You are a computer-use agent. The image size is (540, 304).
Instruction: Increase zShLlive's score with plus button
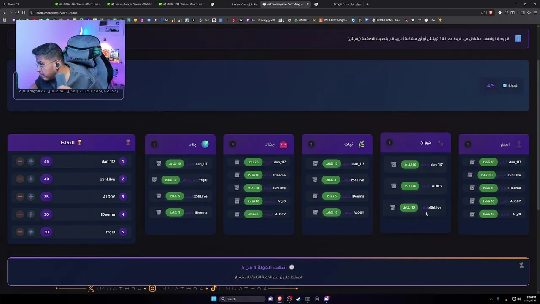pyautogui.click(x=31, y=179)
